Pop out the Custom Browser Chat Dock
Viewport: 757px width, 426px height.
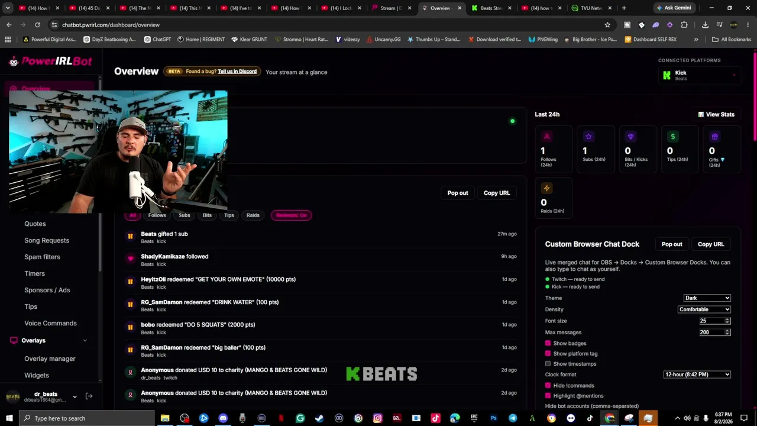click(x=672, y=244)
